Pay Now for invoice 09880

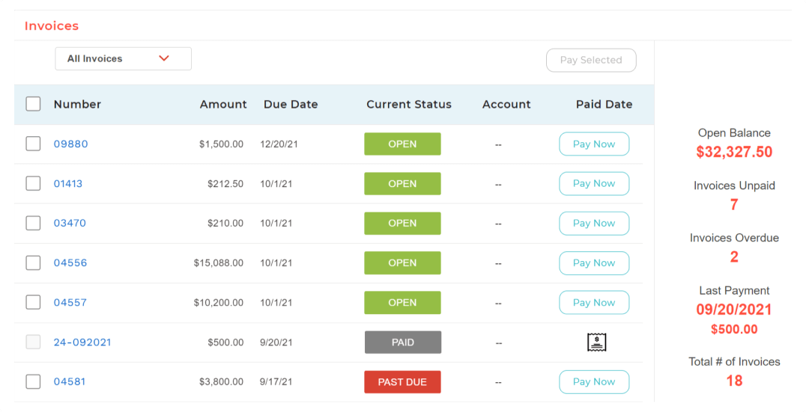(594, 144)
